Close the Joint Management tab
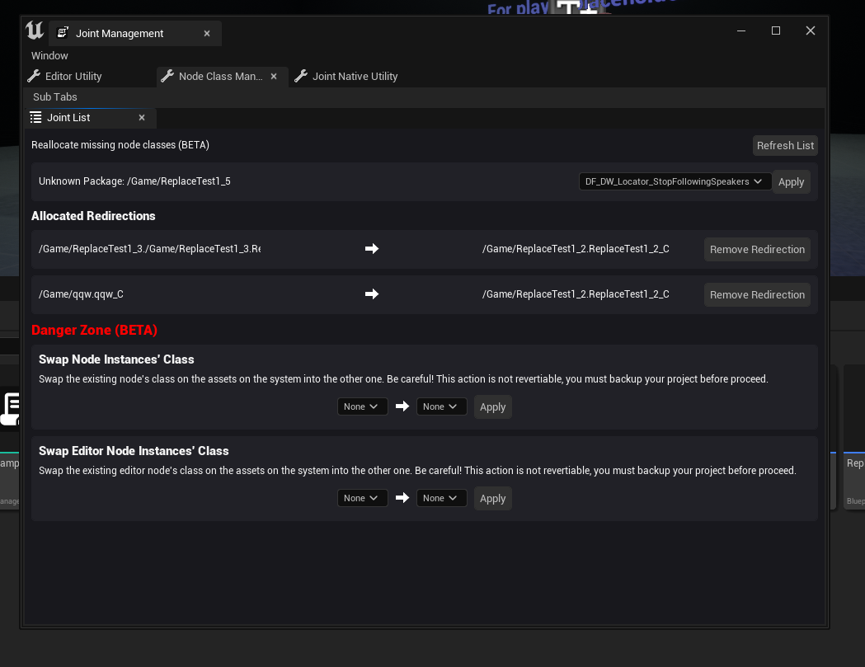Viewport: 865px width, 667px height. (207, 34)
